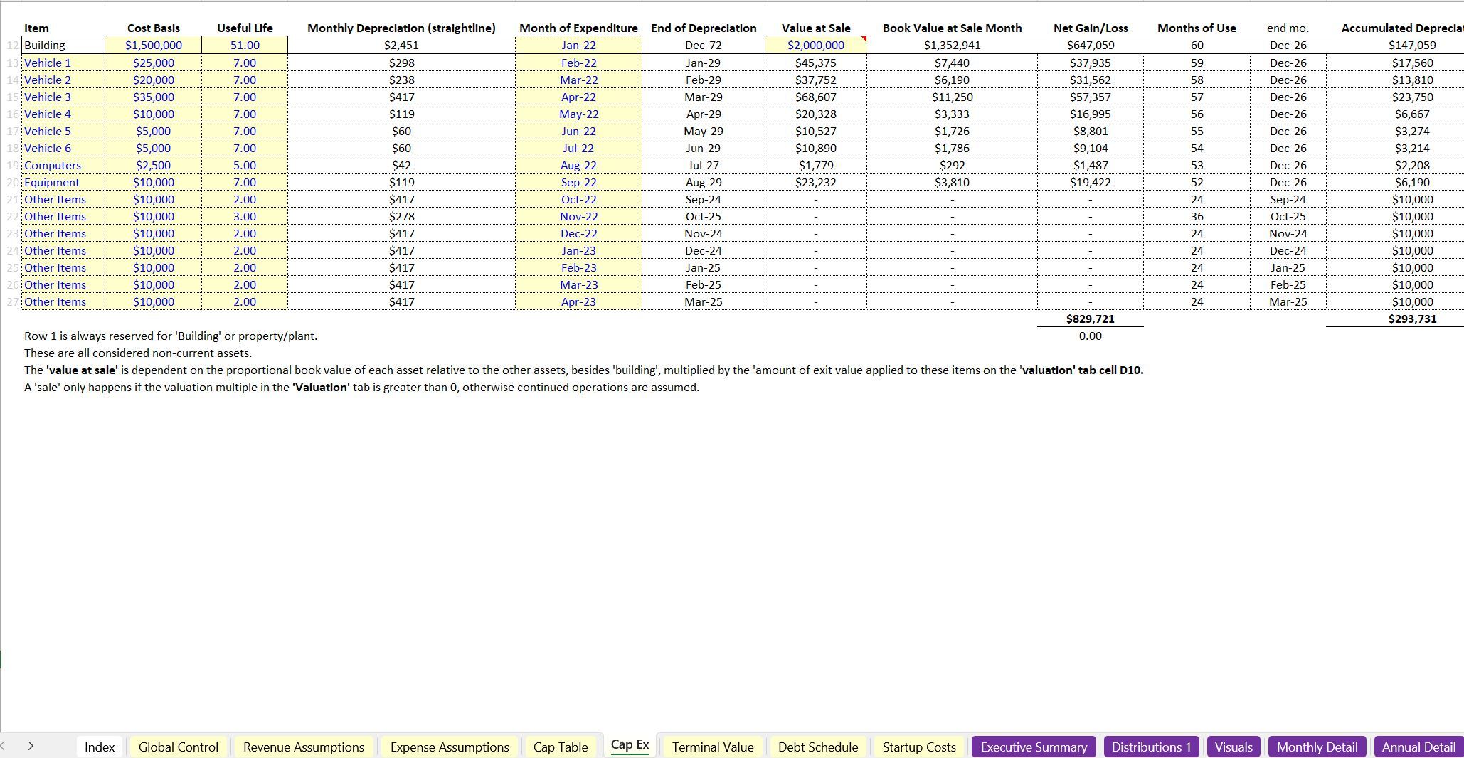Open the Monthly Detail tab
Viewport: 1464px width, 758px height.
coord(1317,747)
